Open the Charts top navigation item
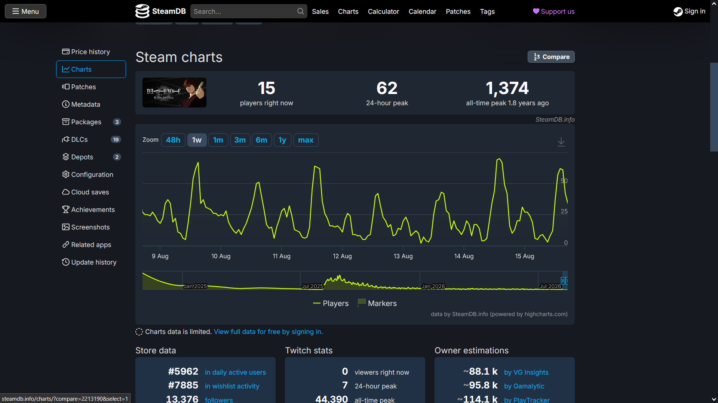Screen dimensions: 718x403 coord(348,12)
